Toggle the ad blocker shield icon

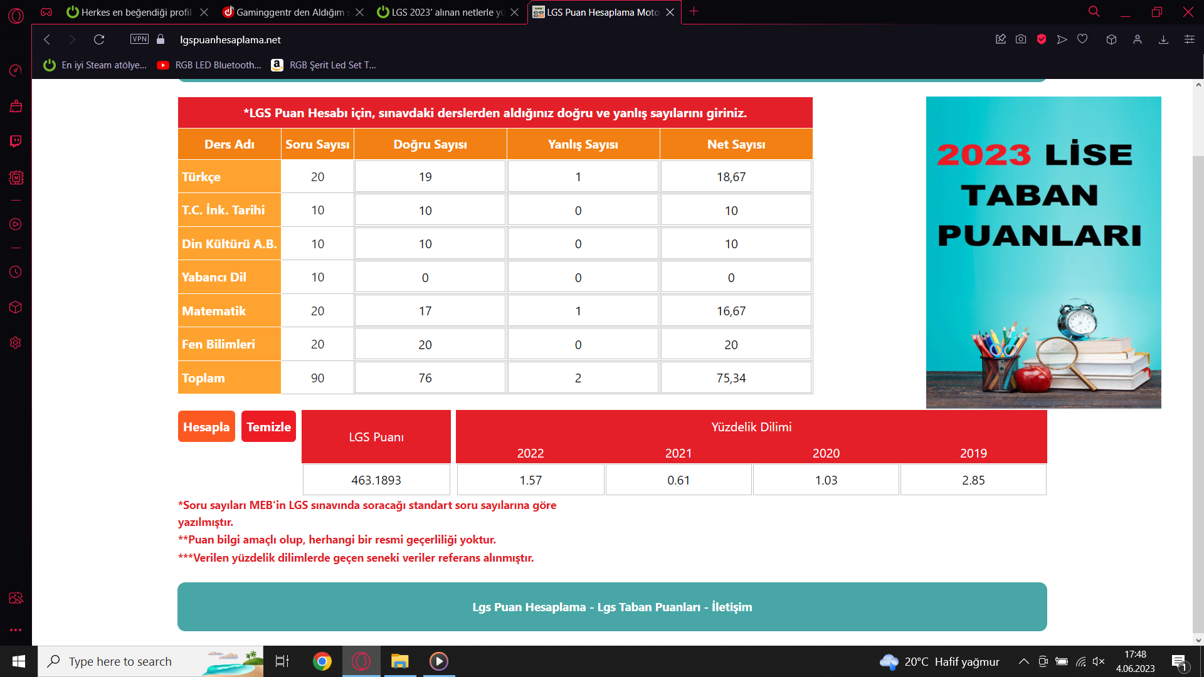pyautogui.click(x=1042, y=39)
